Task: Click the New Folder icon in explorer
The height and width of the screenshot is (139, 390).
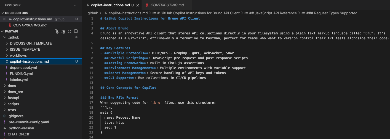Action: [63, 31]
